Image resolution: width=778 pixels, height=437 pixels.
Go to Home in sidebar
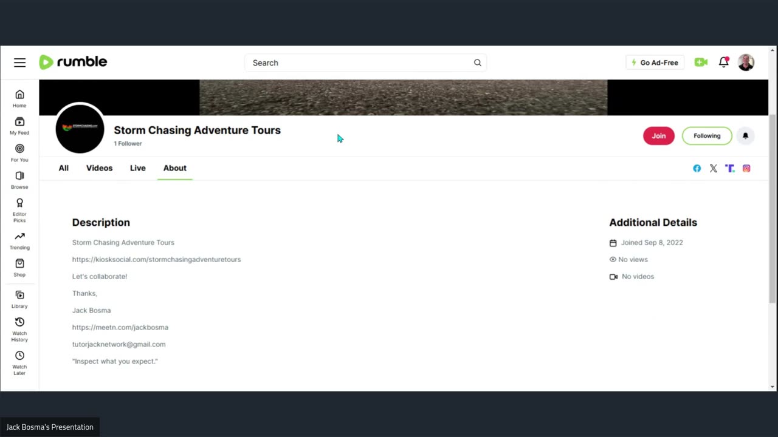coord(19,98)
